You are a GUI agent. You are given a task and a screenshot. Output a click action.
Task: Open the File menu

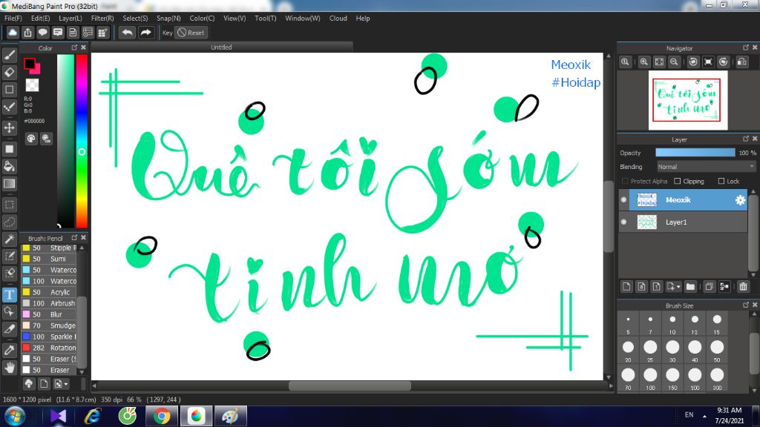(x=13, y=19)
